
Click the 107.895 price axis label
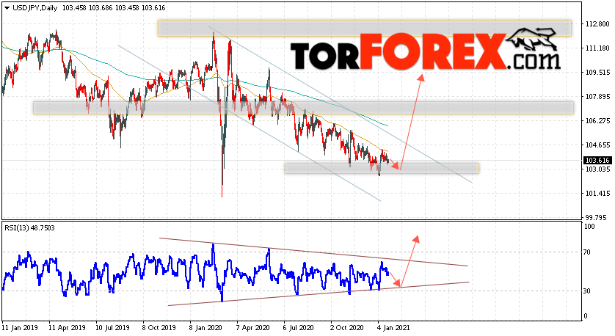pyautogui.click(x=597, y=97)
